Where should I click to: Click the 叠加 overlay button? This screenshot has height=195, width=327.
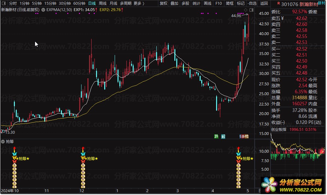(x=174, y=3)
